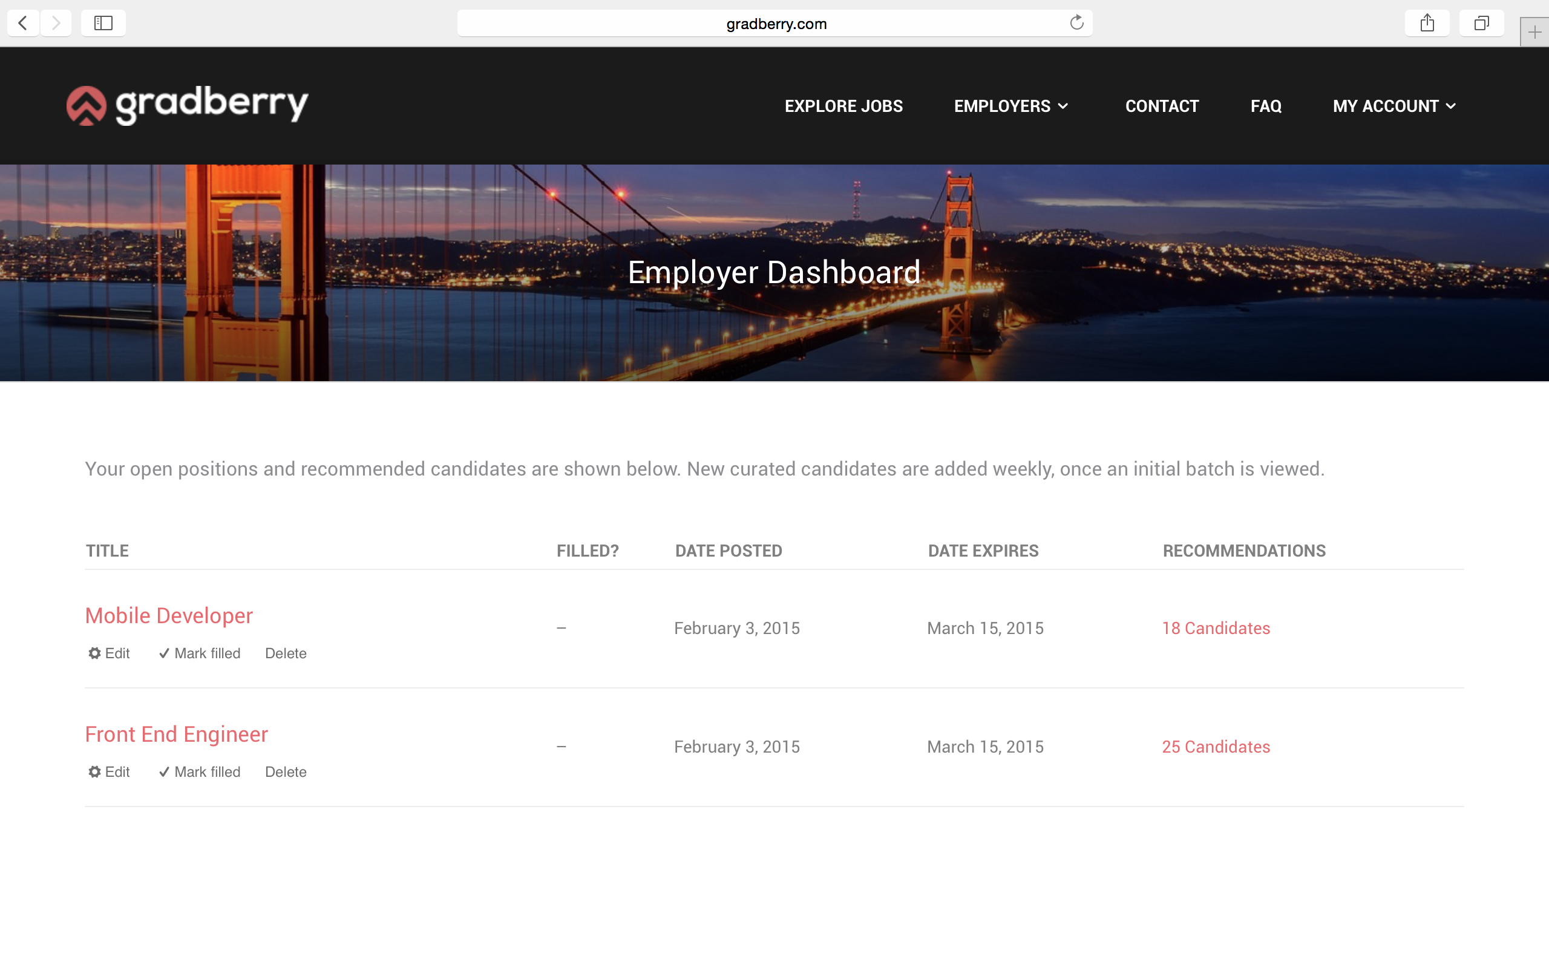Image resolution: width=1549 pixels, height=968 pixels.
Task: Open the Explore Jobs menu item
Action: (x=843, y=106)
